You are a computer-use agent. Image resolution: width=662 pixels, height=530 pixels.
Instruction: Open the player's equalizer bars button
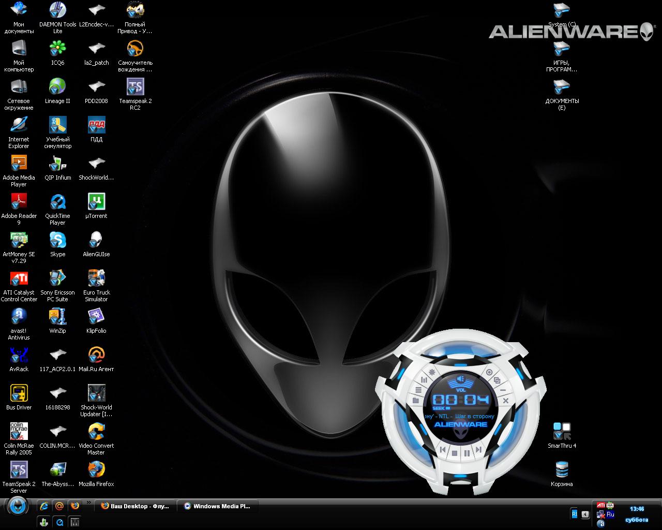click(424, 380)
